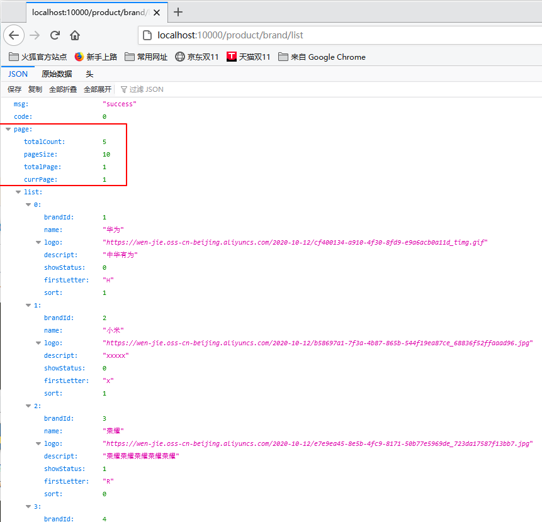
Task: Select the name value "小米"
Action: tap(113, 330)
